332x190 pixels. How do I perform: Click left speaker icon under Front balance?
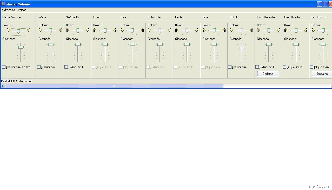[95, 31]
